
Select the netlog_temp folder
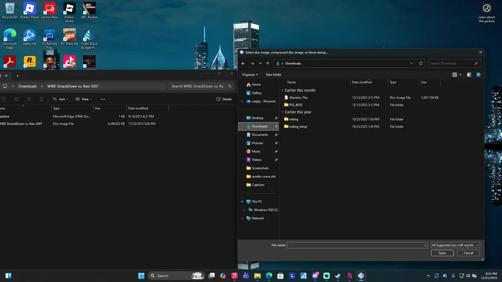pos(298,127)
